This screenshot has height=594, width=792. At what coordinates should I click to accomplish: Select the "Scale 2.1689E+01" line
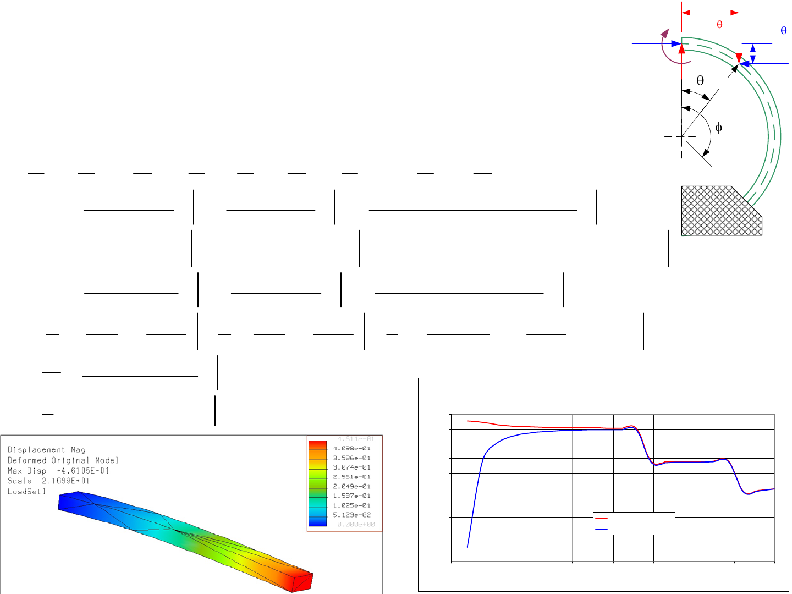point(48,481)
